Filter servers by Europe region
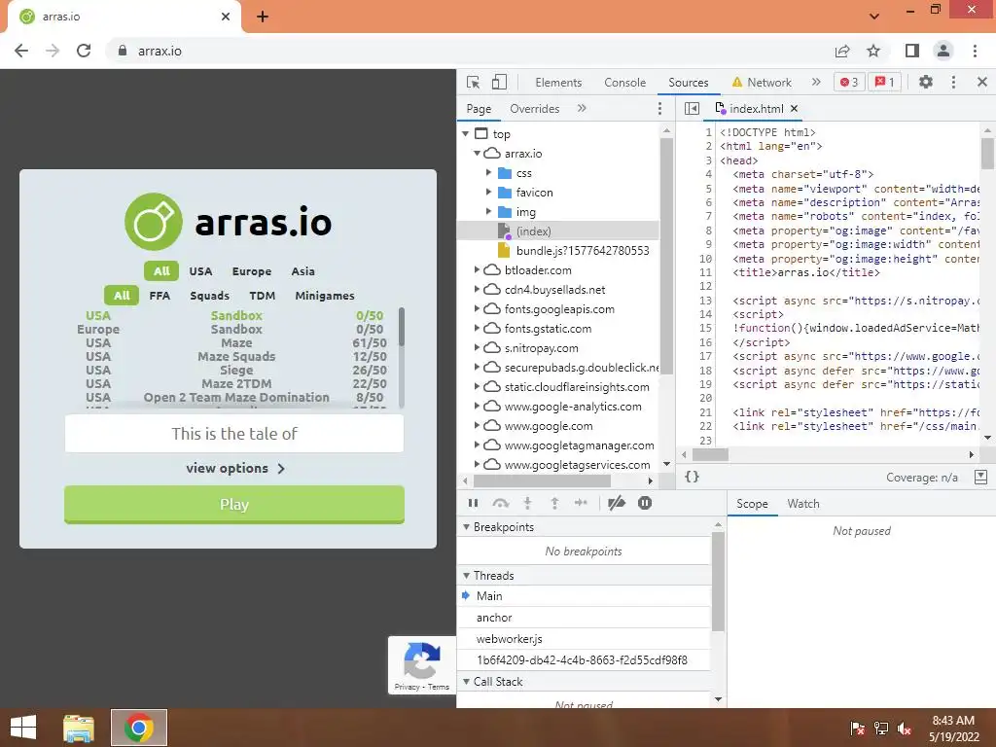The height and width of the screenshot is (747, 996). (252, 271)
